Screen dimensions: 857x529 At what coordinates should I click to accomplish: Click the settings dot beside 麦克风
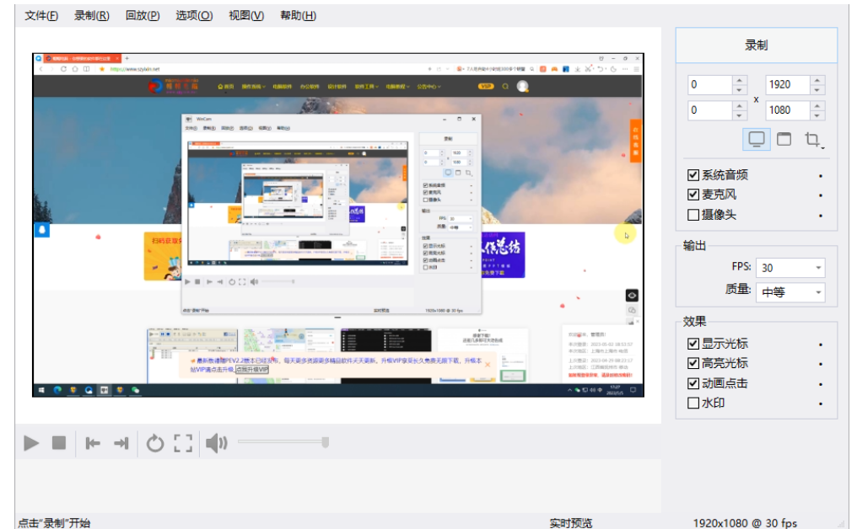(x=820, y=194)
